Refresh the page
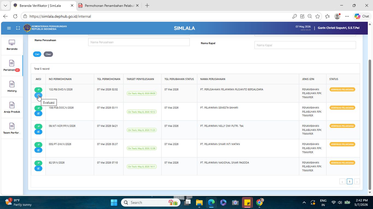The height and width of the screenshot is (209, 373). (15, 16)
